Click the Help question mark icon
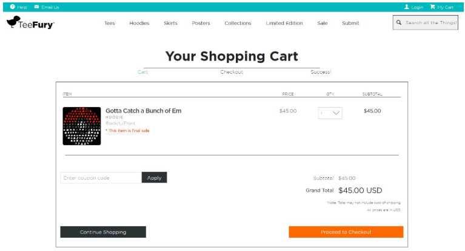The height and width of the screenshot is (251, 465). (x=12, y=7)
